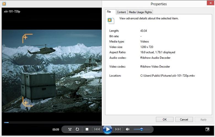Close the Properties dialog
Screen dimensions: 215x137
pyautogui.click(x=211, y=3)
